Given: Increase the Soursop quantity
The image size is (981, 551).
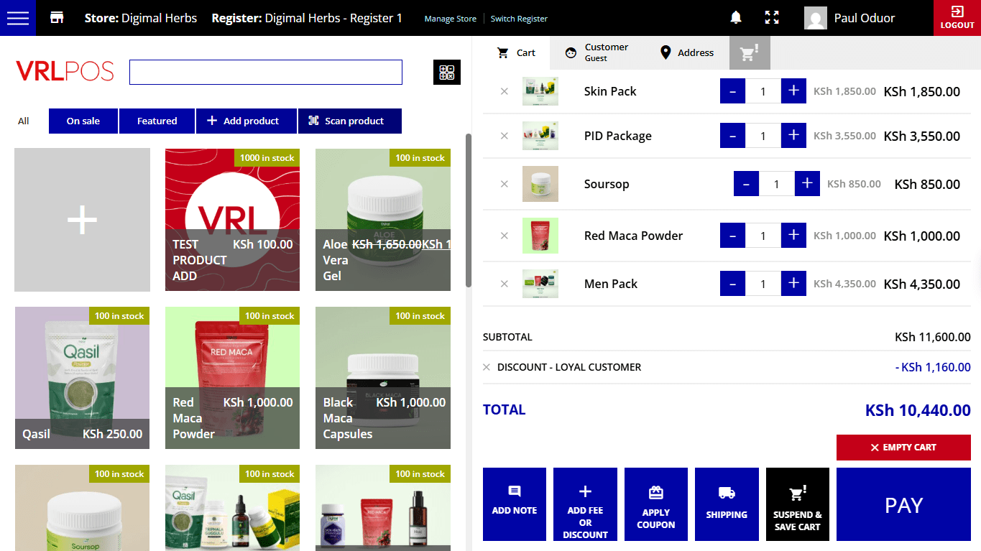Looking at the screenshot, I should click(x=807, y=184).
